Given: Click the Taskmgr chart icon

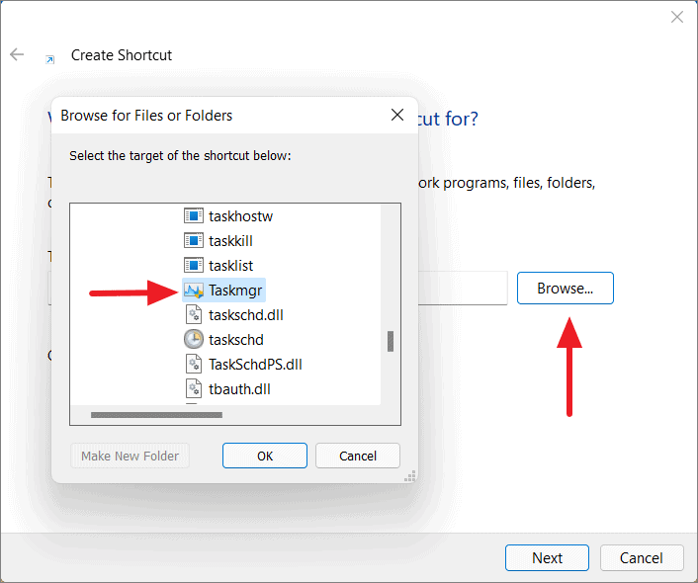Looking at the screenshot, I should pyautogui.click(x=194, y=291).
